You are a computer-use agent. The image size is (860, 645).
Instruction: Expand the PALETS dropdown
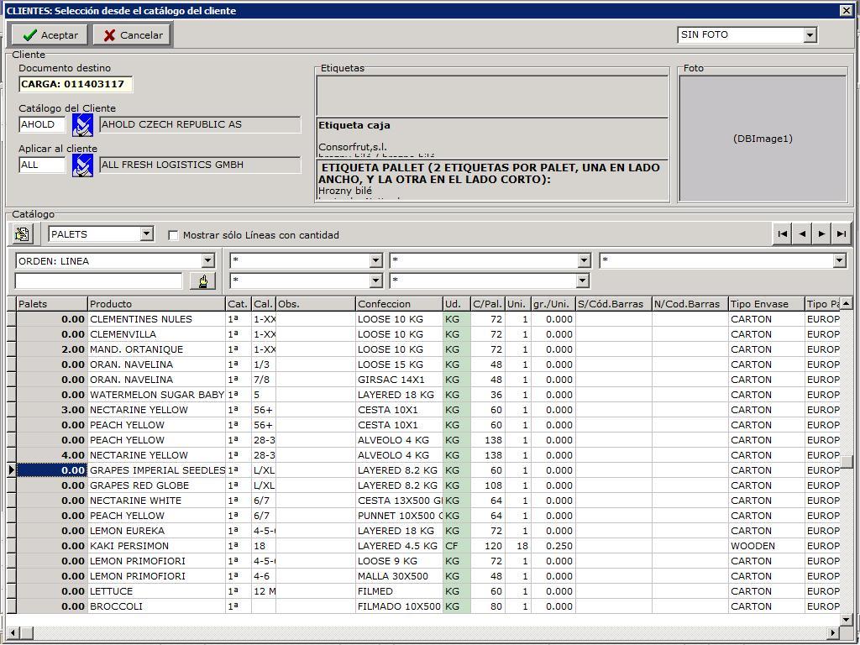[146, 234]
